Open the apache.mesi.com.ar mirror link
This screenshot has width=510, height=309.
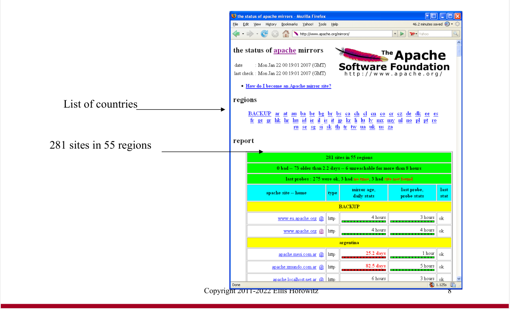tap(297, 255)
